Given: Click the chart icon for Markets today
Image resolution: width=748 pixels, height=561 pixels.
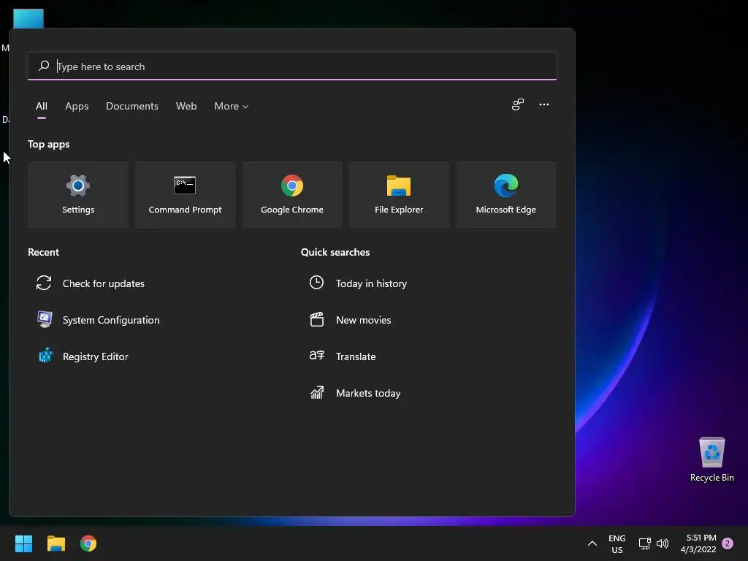Looking at the screenshot, I should 317,392.
